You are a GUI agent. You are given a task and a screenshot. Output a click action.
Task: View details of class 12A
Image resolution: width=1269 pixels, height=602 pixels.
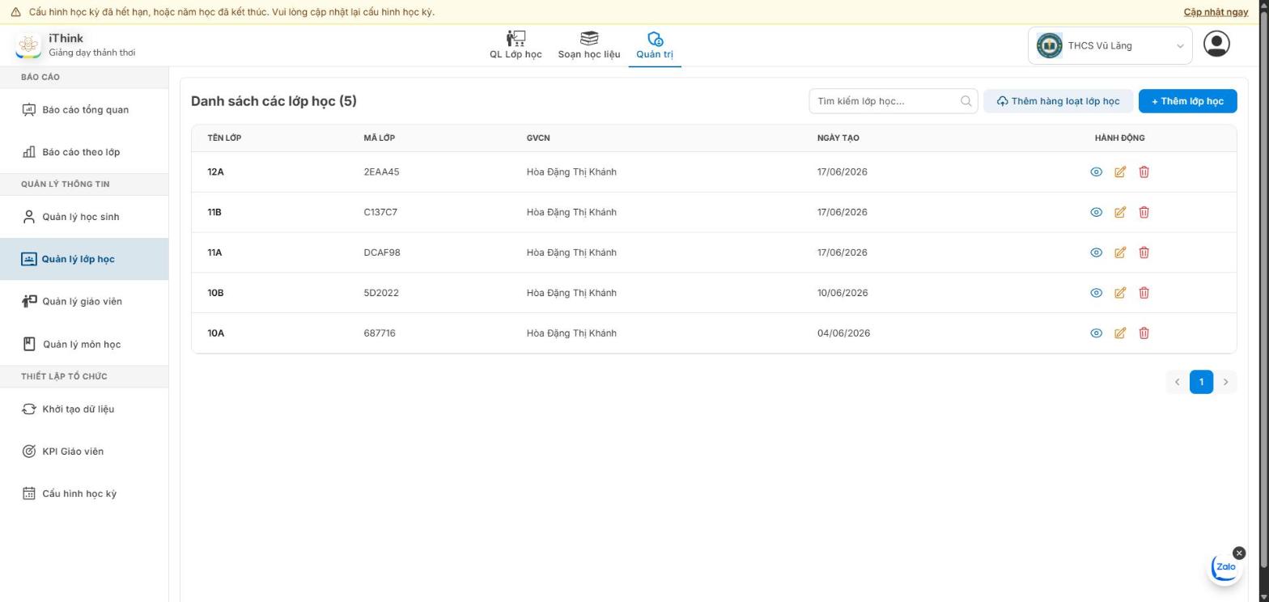pos(1096,172)
